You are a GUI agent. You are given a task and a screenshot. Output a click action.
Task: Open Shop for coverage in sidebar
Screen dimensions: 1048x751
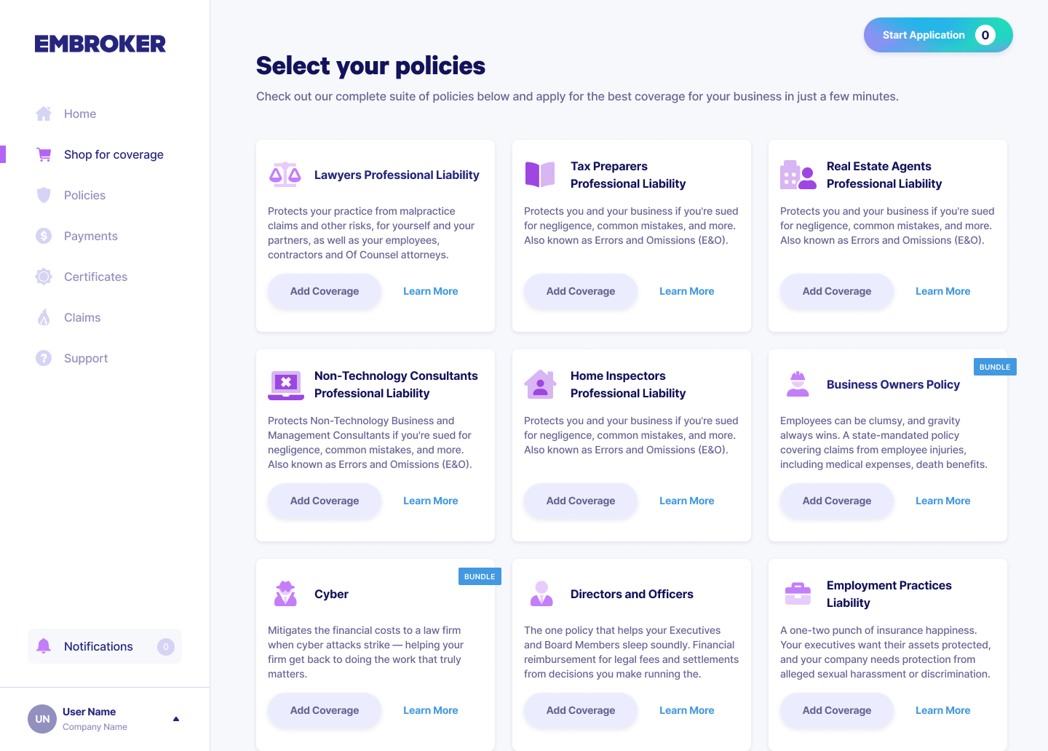[x=114, y=154]
